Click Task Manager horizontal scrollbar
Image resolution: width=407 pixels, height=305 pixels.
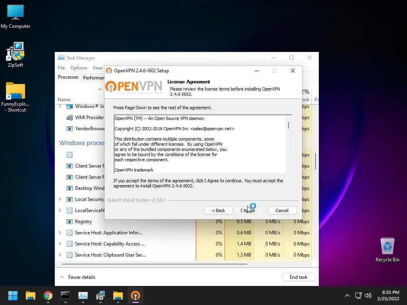155,264
